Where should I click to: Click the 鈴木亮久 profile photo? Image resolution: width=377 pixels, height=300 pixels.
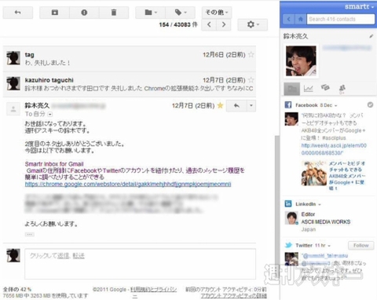tap(301, 61)
